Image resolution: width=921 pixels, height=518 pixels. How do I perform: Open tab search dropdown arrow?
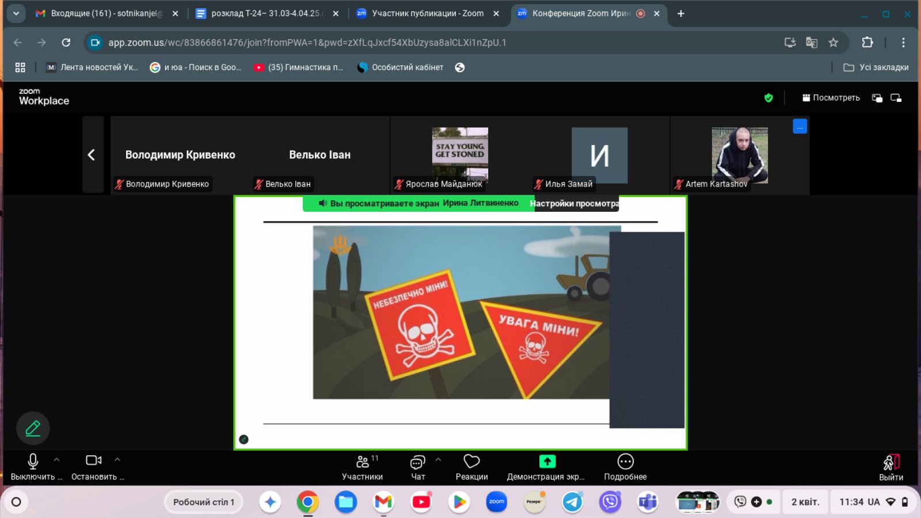pos(16,13)
